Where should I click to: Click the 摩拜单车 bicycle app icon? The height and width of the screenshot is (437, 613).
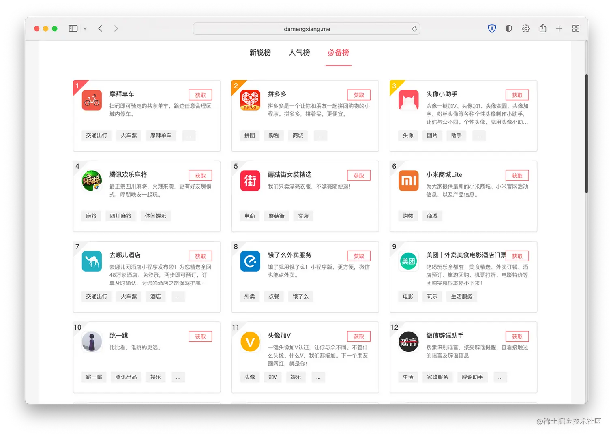91,101
